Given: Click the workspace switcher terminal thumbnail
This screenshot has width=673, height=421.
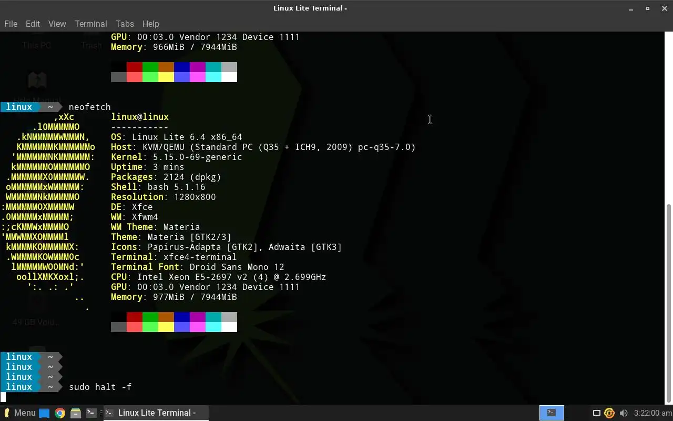Looking at the screenshot, I should (x=552, y=413).
